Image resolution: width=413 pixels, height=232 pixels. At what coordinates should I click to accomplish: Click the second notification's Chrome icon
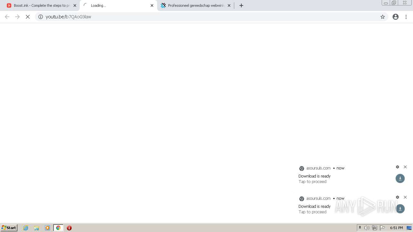(x=301, y=198)
